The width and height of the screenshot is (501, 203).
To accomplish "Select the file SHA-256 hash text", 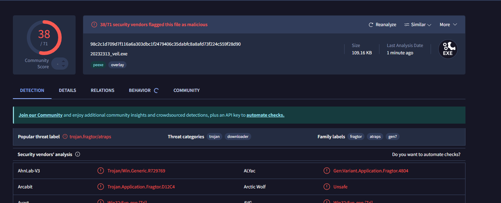I will [165, 44].
